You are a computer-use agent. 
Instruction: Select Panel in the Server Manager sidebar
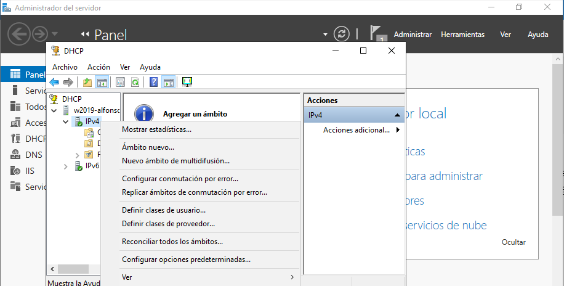[24, 74]
